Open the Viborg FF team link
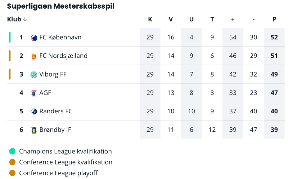The width and height of the screenshot is (288, 179). (53, 74)
